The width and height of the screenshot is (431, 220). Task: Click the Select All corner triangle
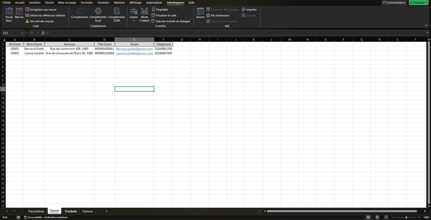(3, 40)
